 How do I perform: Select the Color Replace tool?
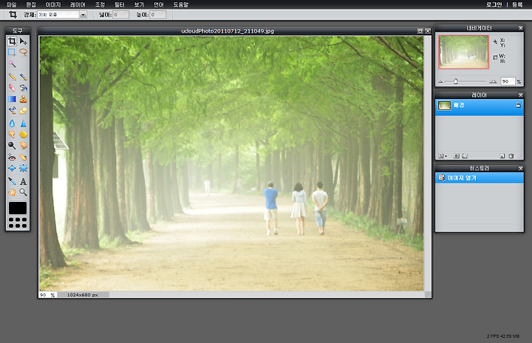click(12, 110)
